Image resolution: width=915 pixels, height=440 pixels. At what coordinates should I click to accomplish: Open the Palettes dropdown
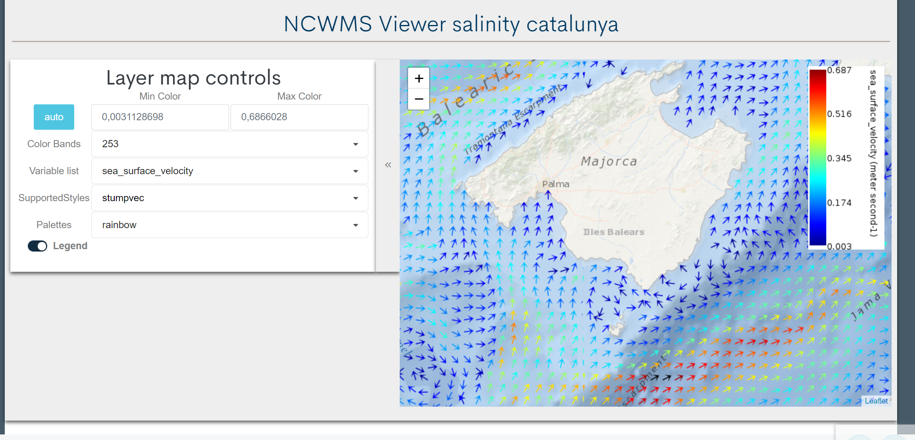pyautogui.click(x=229, y=225)
